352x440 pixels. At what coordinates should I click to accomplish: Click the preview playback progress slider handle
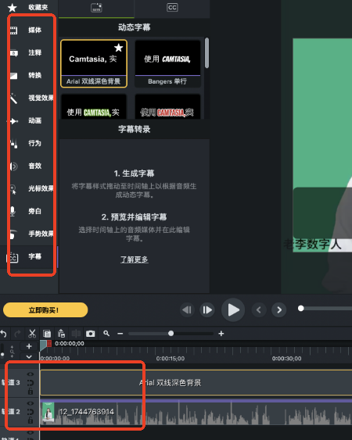(301, 309)
